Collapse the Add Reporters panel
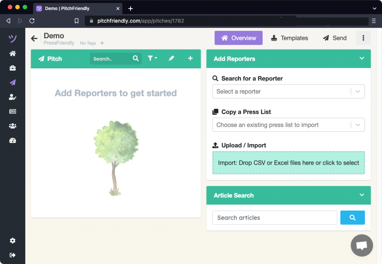 (x=361, y=58)
